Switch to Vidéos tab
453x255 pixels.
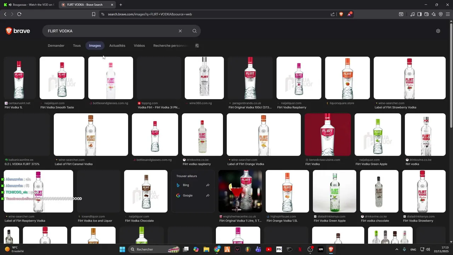point(139,46)
